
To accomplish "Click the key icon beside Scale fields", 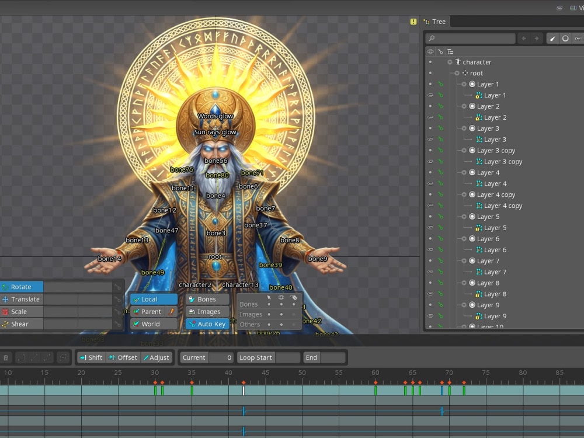I will (118, 312).
